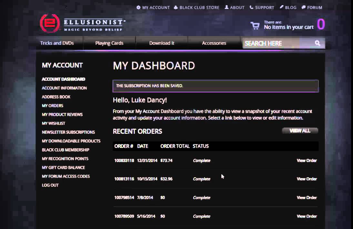Go to the Forum link

point(315,8)
